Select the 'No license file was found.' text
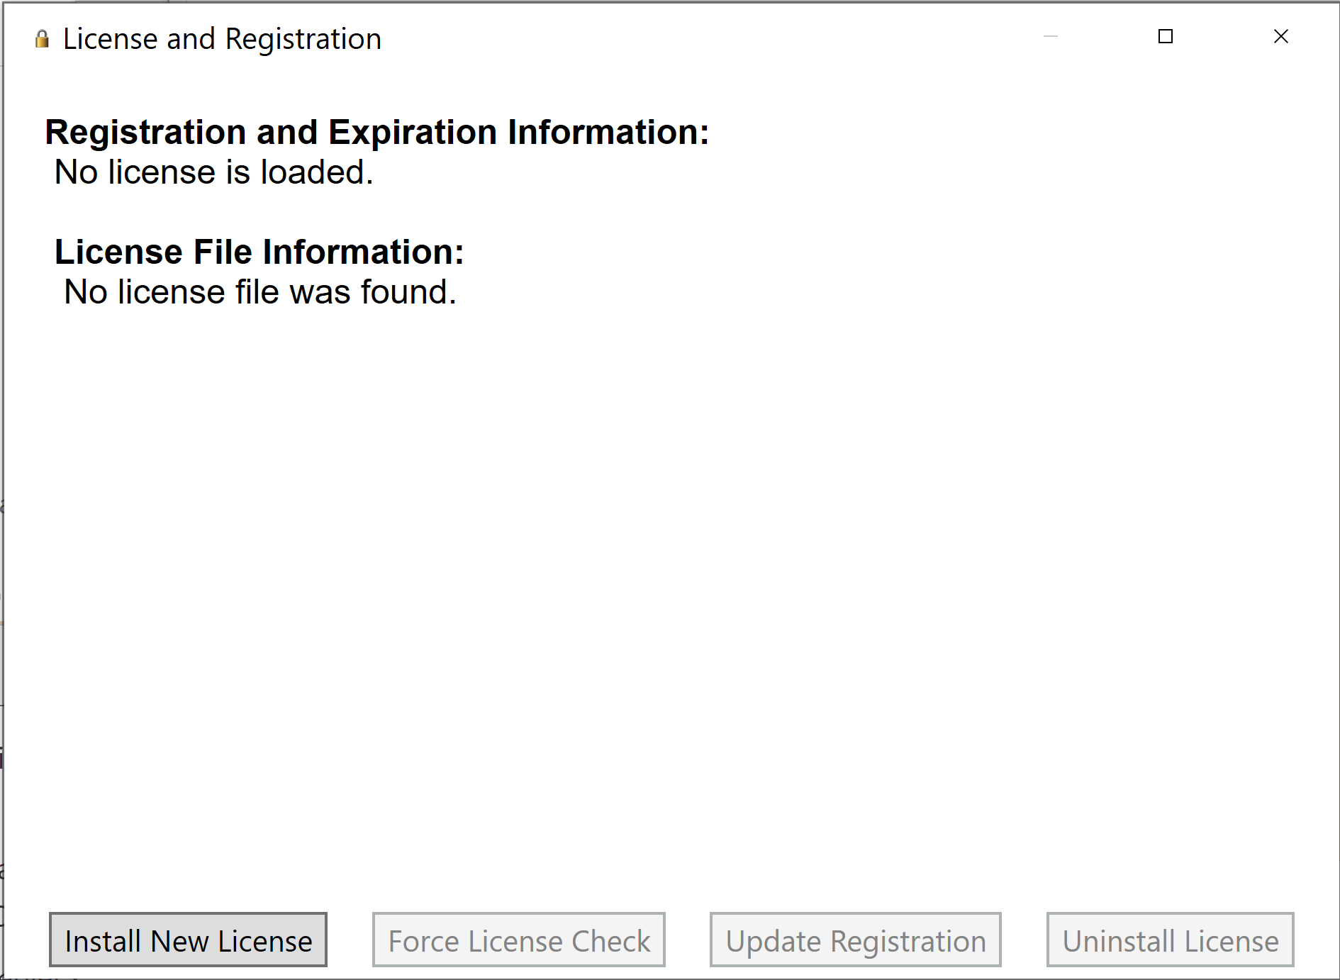The height and width of the screenshot is (980, 1340). 260,292
